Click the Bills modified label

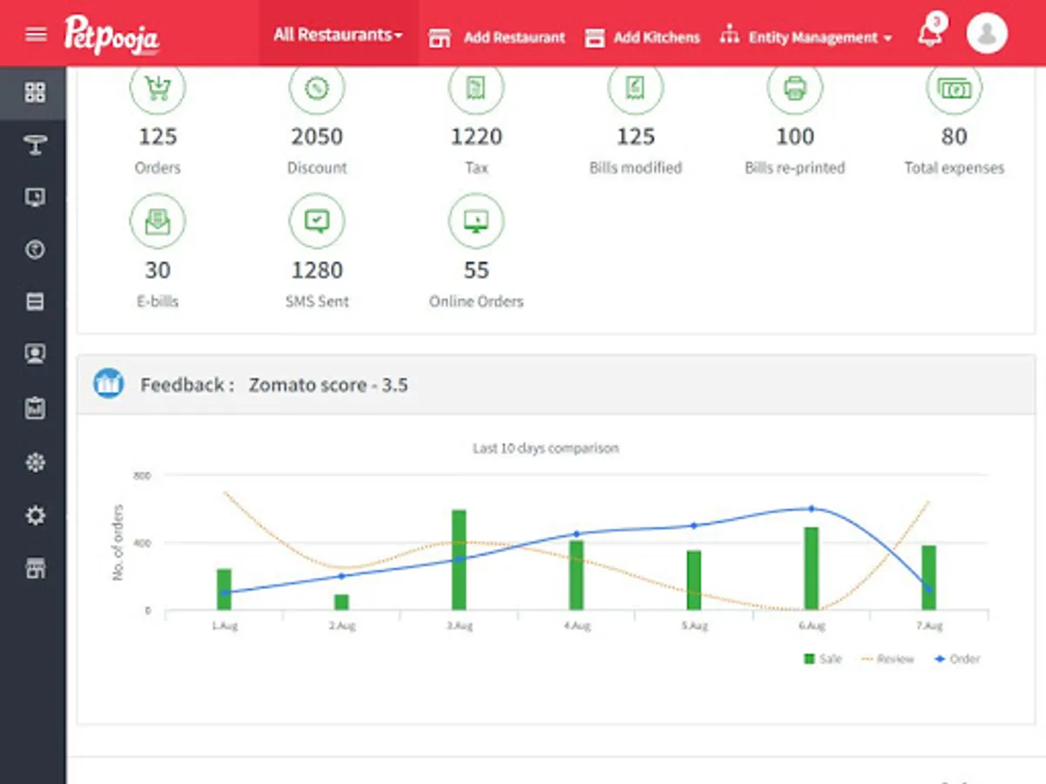(635, 168)
